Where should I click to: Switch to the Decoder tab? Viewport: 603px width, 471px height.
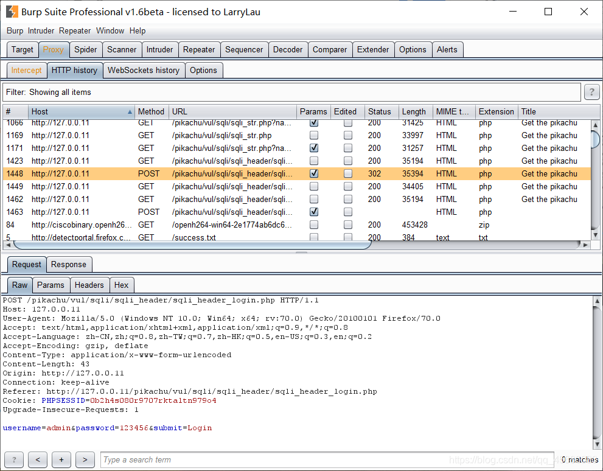[x=288, y=50]
